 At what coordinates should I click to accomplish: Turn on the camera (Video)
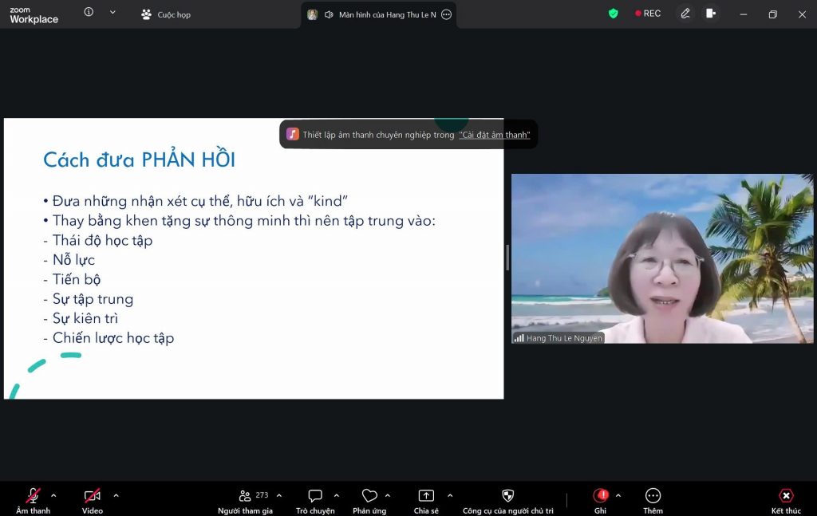click(93, 496)
